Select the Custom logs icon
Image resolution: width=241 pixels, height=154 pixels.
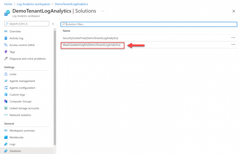click(x=6, y=95)
